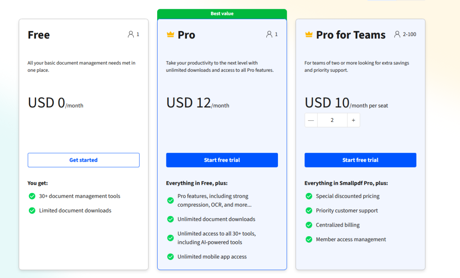The image size is (460, 278).
Task: Click checkmark beside Limited document downloads
Action: pos(32,211)
